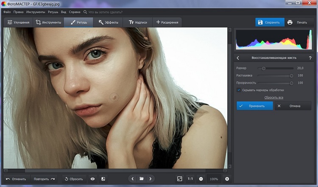Toggle 'Скрывать маркеры обработки' checkbox
This screenshot has width=318, height=187.
coord(239,90)
